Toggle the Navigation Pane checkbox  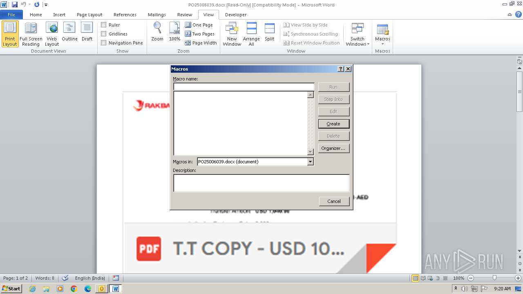point(104,43)
